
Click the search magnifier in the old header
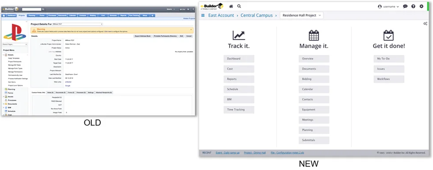coord(43,9)
